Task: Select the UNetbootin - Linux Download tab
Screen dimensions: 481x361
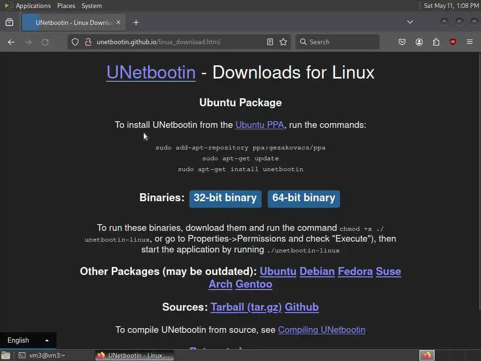Action: click(x=74, y=23)
